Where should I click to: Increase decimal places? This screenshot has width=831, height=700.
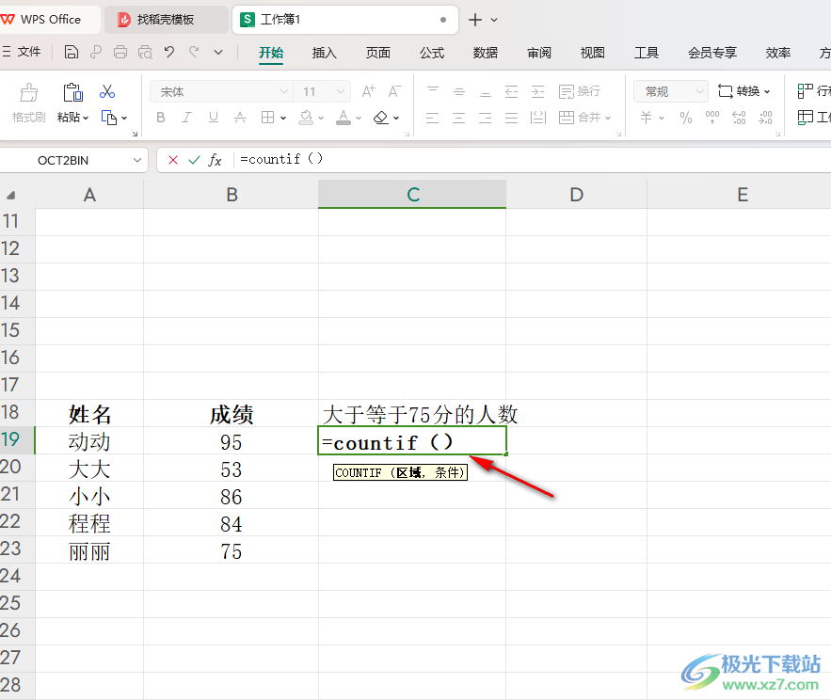point(739,118)
